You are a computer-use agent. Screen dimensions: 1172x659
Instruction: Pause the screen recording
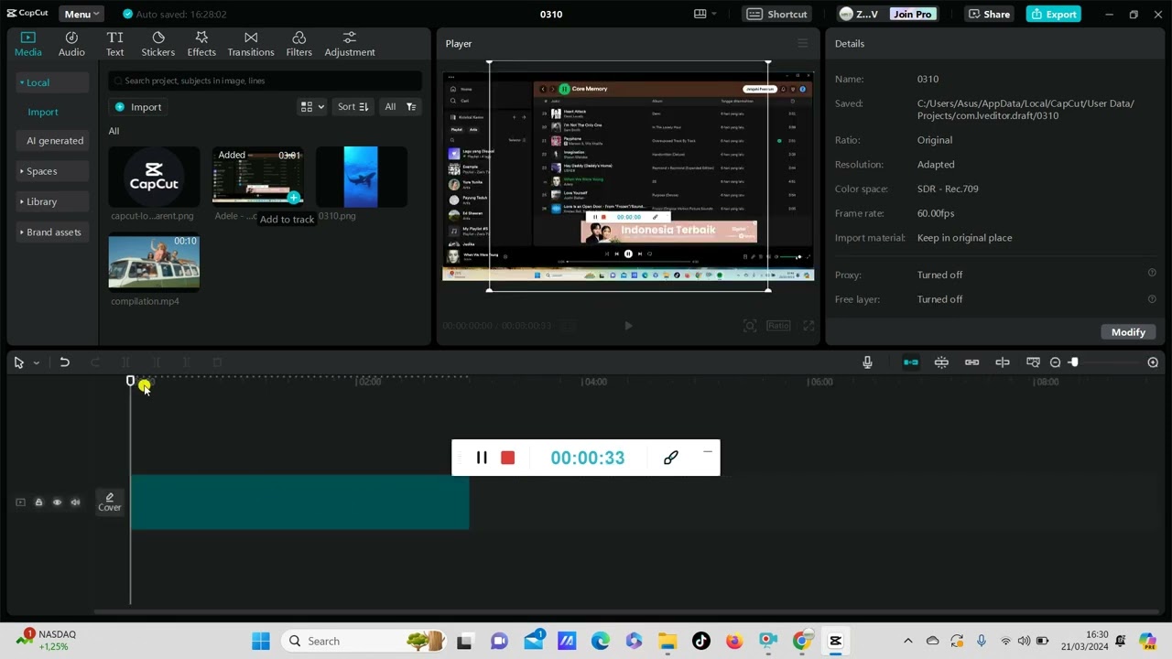pyautogui.click(x=482, y=458)
